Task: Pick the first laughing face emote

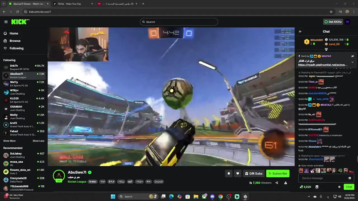Action: tap(301, 171)
